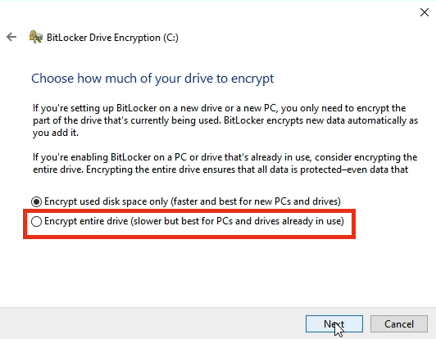Click the empty white area below the radio options
The width and height of the screenshot is (436, 339).
click(217, 273)
